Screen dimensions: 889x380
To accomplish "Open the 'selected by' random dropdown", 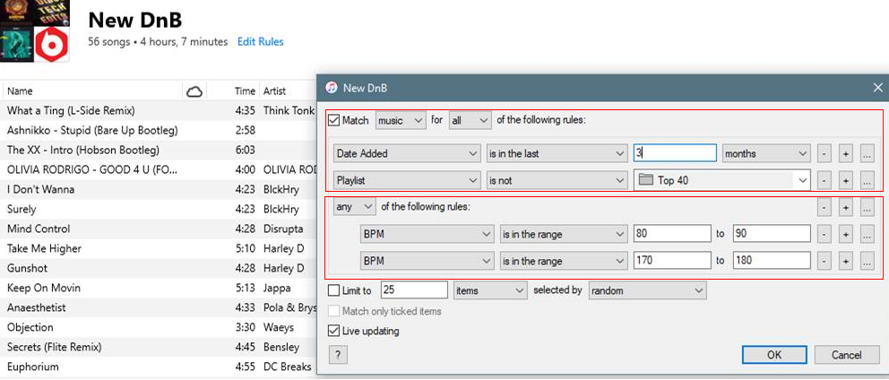I will pos(647,290).
